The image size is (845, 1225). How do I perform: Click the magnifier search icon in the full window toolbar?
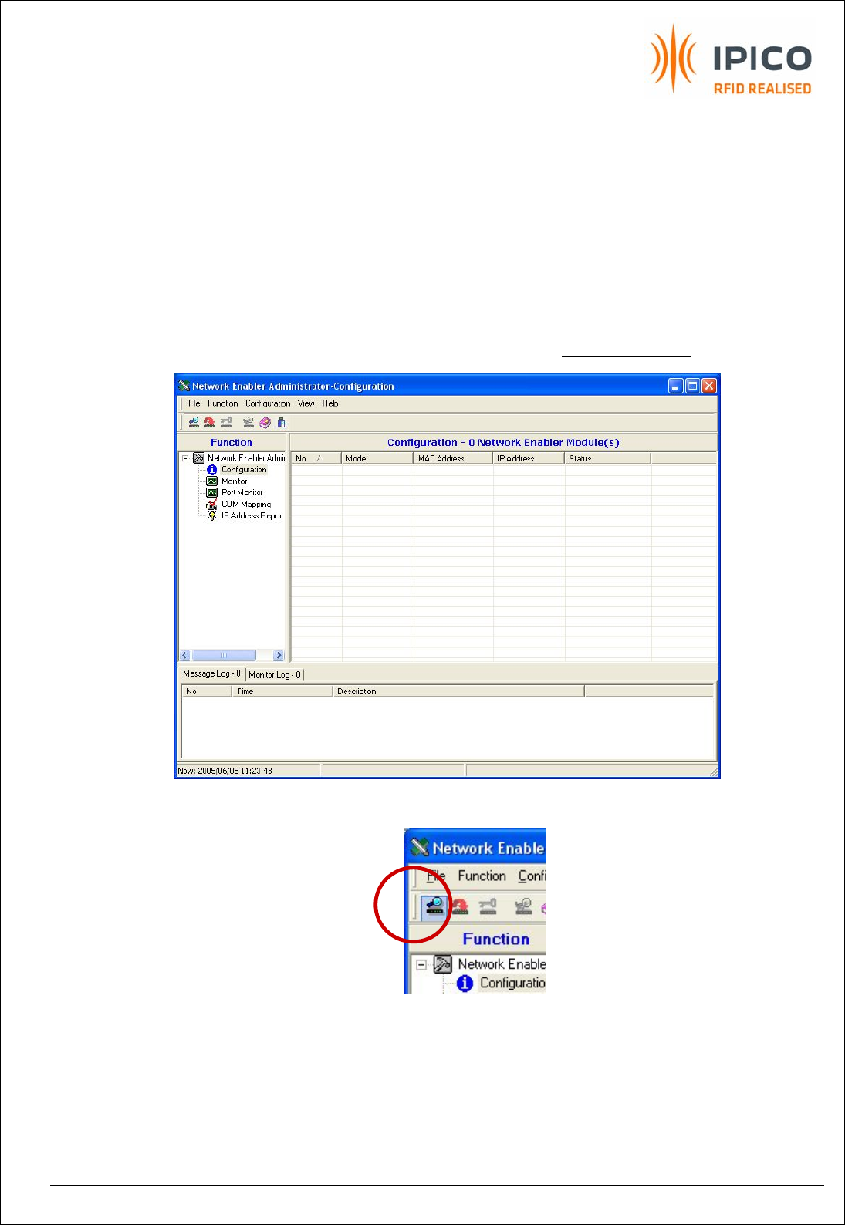click(194, 422)
